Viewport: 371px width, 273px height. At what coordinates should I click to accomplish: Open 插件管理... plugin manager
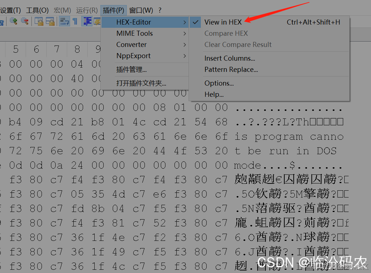145,70
